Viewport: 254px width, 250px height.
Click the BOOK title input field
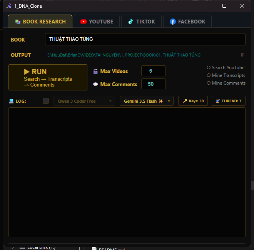[x=145, y=39]
